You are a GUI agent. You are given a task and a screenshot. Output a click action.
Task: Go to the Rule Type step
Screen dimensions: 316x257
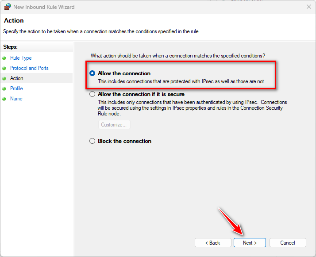[21, 58]
